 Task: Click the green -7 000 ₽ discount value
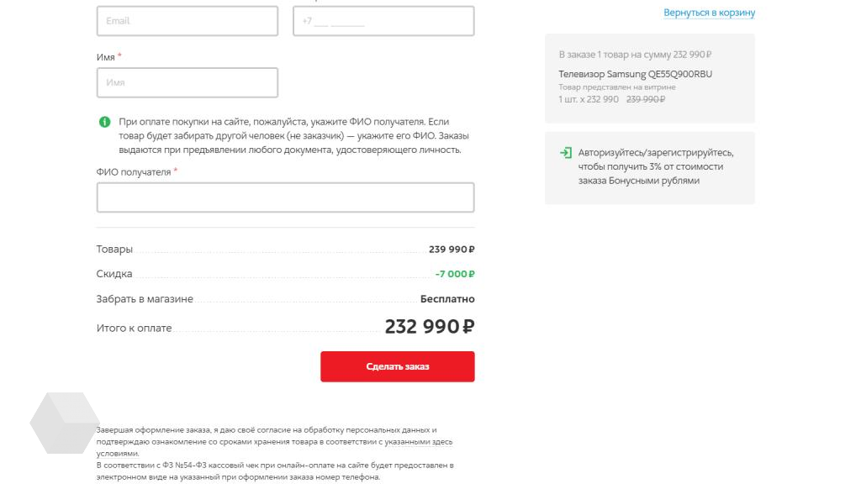pos(454,274)
